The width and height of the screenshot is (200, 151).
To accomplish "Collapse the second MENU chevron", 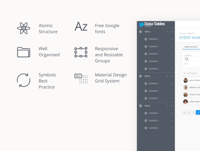I will (172, 76).
